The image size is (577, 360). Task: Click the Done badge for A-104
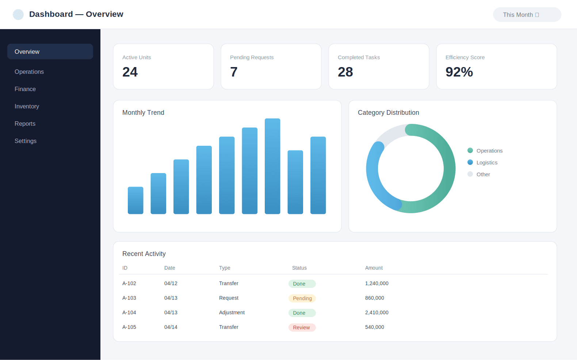coord(302,313)
